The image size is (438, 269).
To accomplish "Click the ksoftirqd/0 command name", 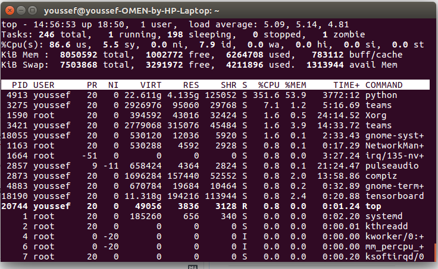I will pyautogui.click(x=395, y=257).
